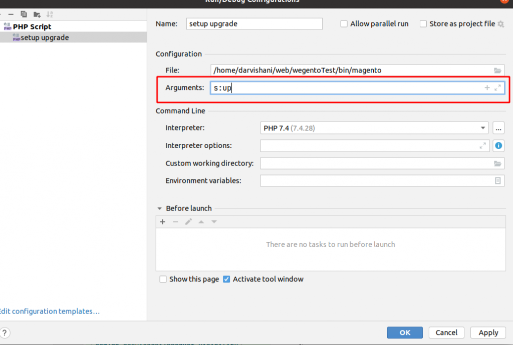Create a new folder for configurations
Image resolution: width=513 pixels, height=345 pixels.
tap(37, 14)
